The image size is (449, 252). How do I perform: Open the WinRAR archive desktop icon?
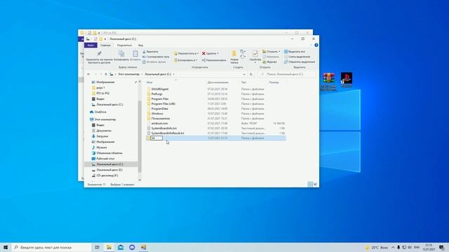pos(329,82)
